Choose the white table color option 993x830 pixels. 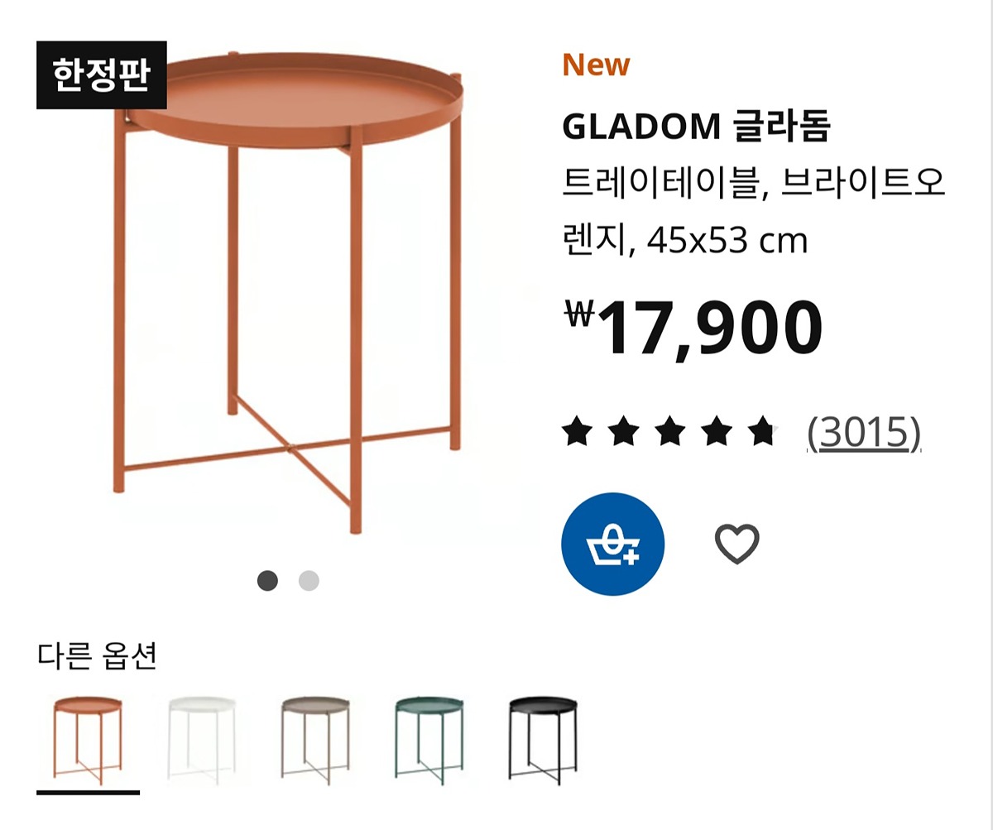tap(201, 738)
